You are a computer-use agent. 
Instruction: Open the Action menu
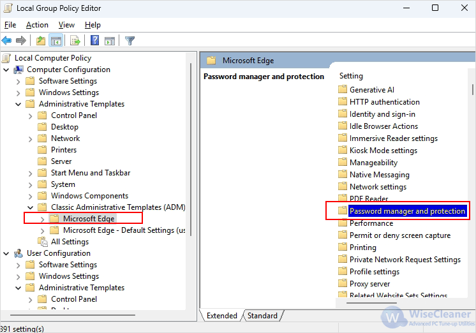point(37,25)
